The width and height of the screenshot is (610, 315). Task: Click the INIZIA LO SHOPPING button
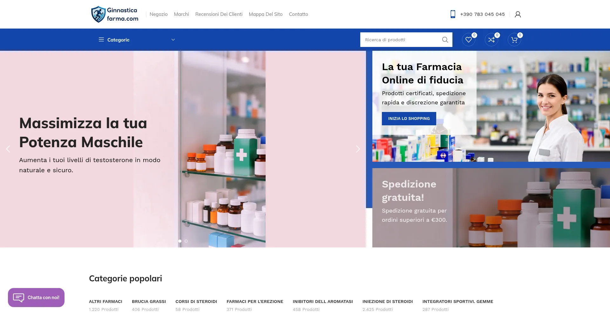(409, 119)
